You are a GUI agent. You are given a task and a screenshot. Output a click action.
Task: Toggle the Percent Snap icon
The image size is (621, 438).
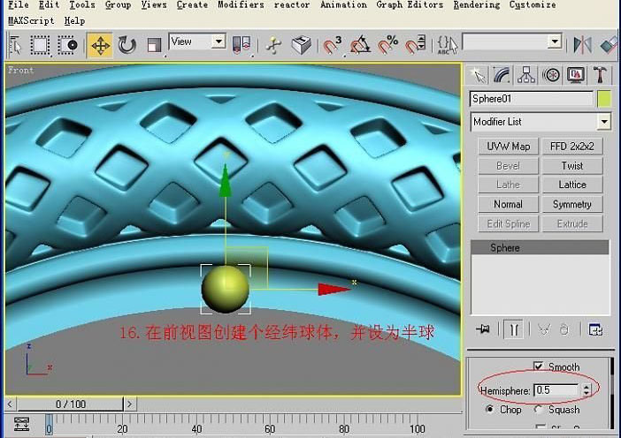click(387, 45)
